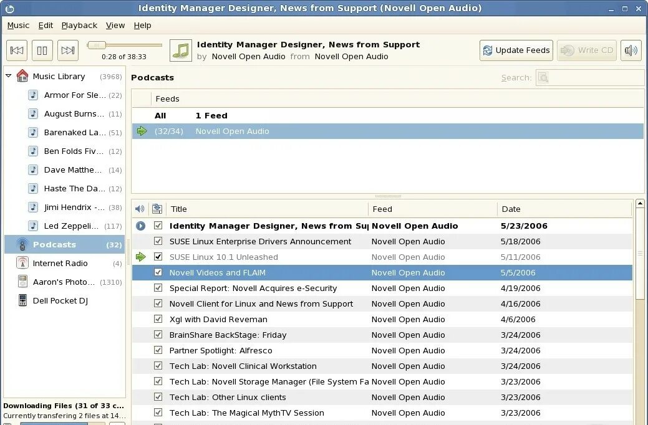Pause the current podcast playback
648x425 pixels.
42,50
